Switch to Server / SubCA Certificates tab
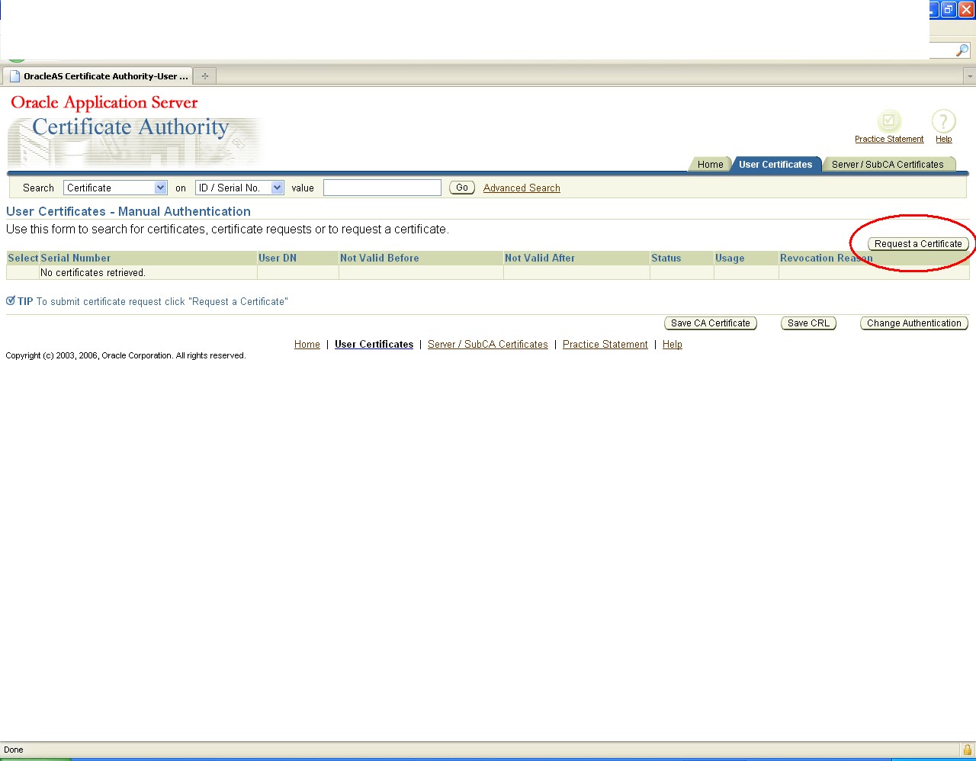Image resolution: width=976 pixels, height=761 pixels. coord(888,164)
